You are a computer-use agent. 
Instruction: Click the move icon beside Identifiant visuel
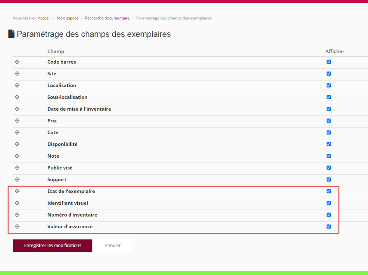click(x=17, y=203)
